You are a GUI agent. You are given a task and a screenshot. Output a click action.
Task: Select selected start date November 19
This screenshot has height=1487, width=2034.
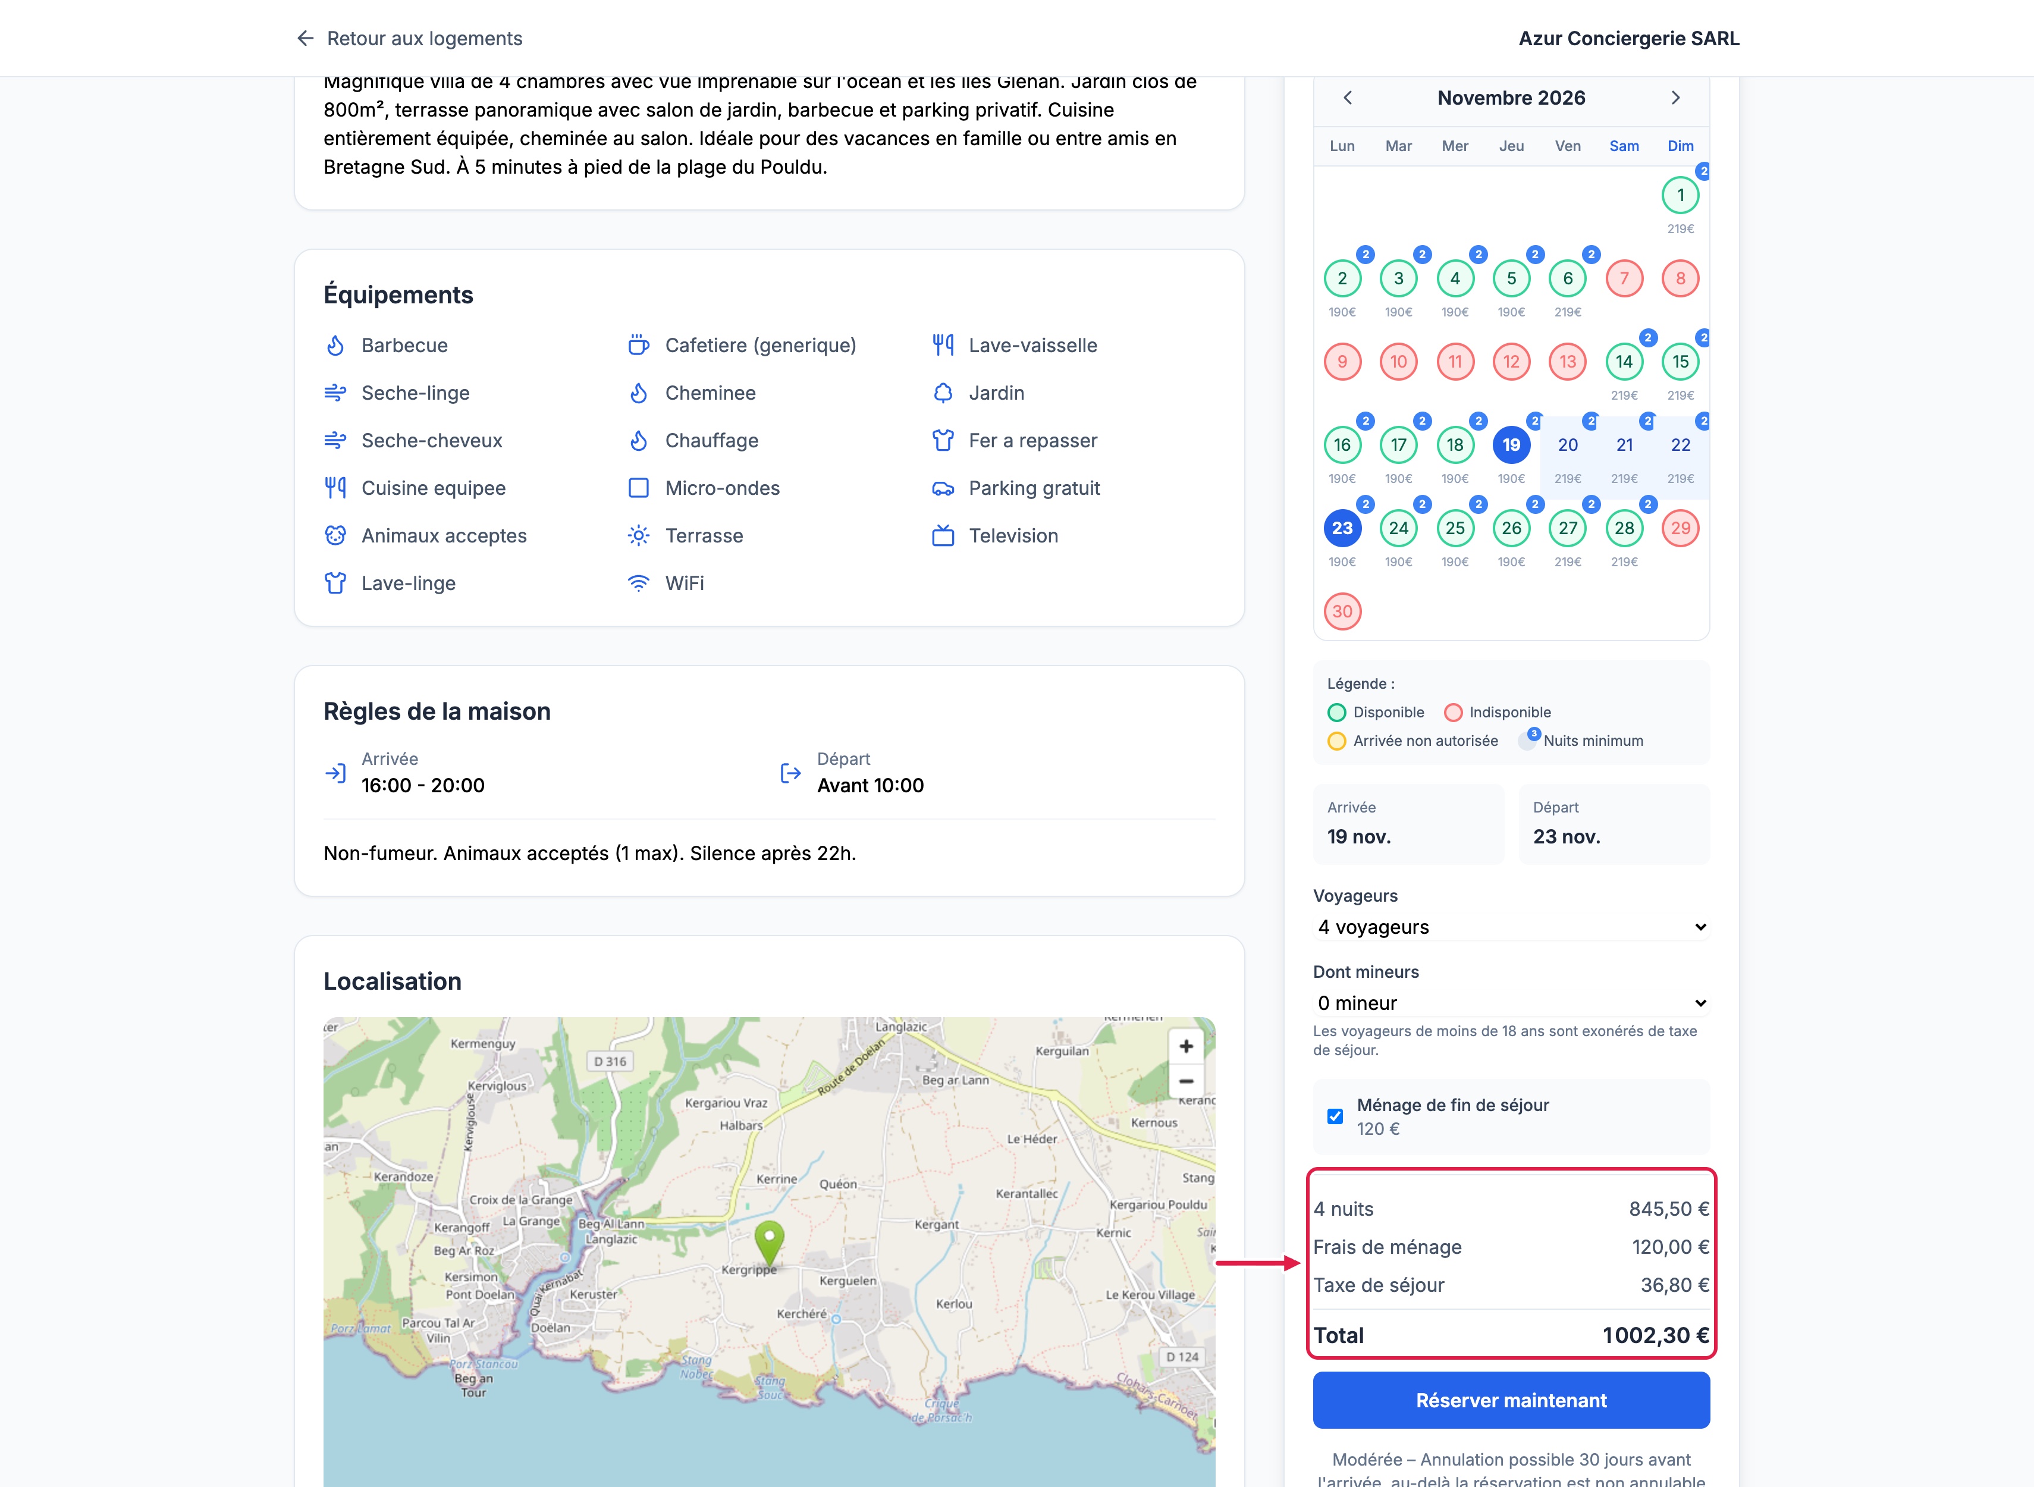1511,445
